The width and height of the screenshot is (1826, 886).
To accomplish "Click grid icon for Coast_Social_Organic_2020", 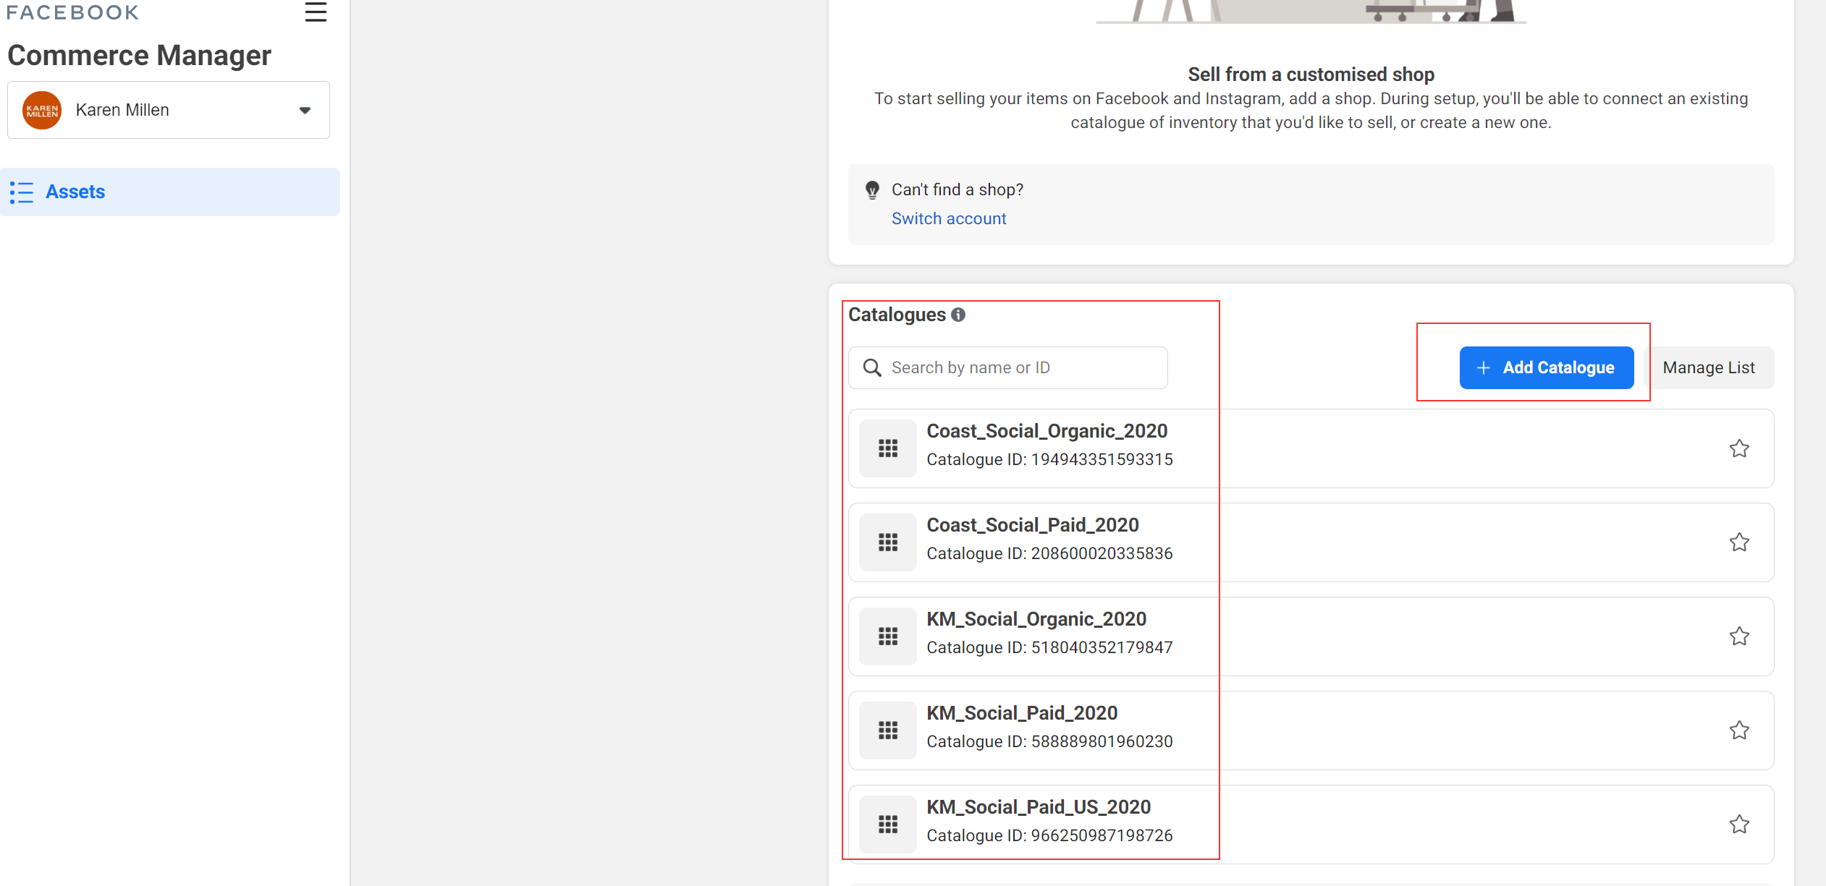I will click(888, 448).
